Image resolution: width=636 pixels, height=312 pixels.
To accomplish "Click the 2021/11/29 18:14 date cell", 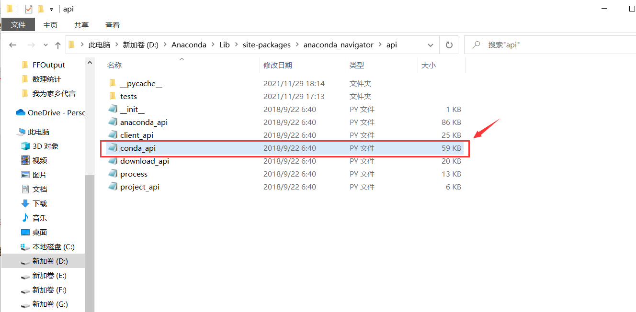I will click(x=294, y=83).
